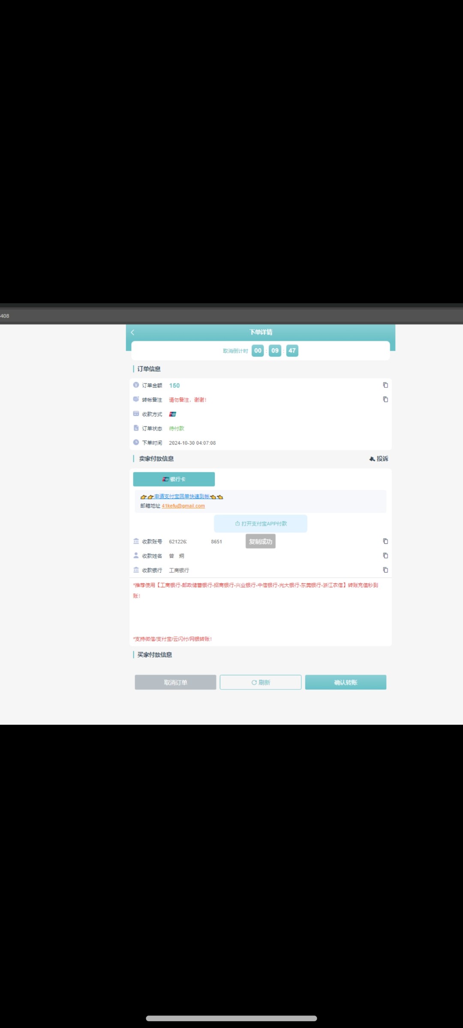Click the 待付款 order status text
The image size is (463, 1028).
click(x=177, y=428)
